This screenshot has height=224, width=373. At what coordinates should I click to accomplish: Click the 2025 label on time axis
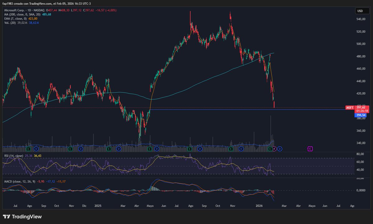click(99, 206)
